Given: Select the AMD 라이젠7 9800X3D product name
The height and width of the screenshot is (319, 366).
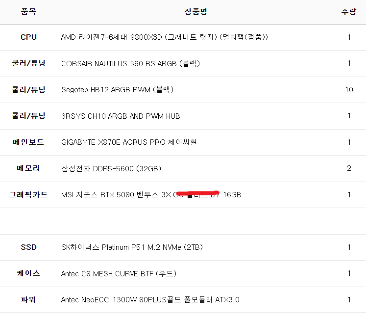Looking at the screenshot, I should pyautogui.click(x=164, y=37).
